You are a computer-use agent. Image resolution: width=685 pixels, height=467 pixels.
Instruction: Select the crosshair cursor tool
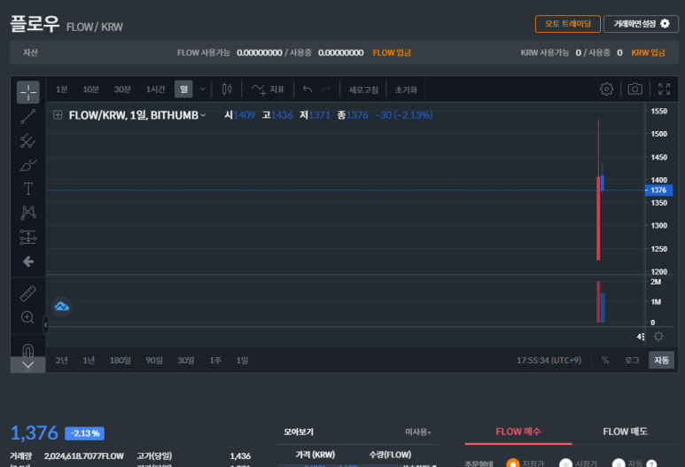pyautogui.click(x=28, y=92)
